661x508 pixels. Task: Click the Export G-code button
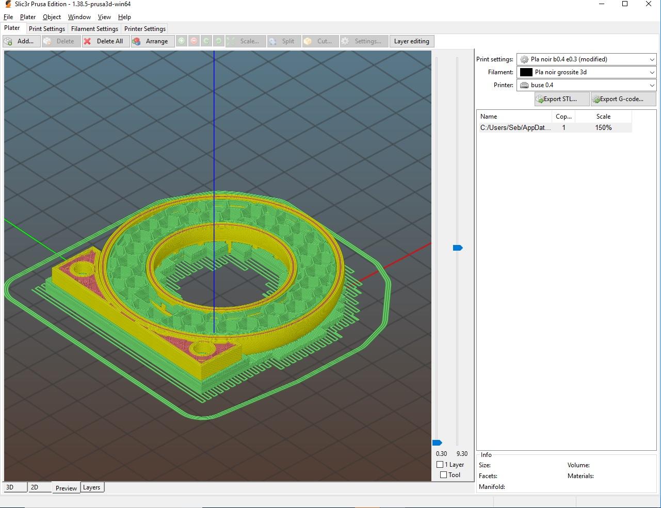[x=623, y=99]
